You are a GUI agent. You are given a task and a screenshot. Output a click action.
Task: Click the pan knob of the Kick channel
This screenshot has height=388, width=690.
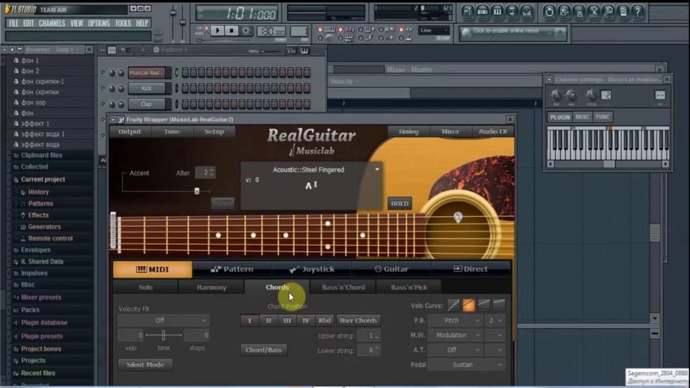112,88
